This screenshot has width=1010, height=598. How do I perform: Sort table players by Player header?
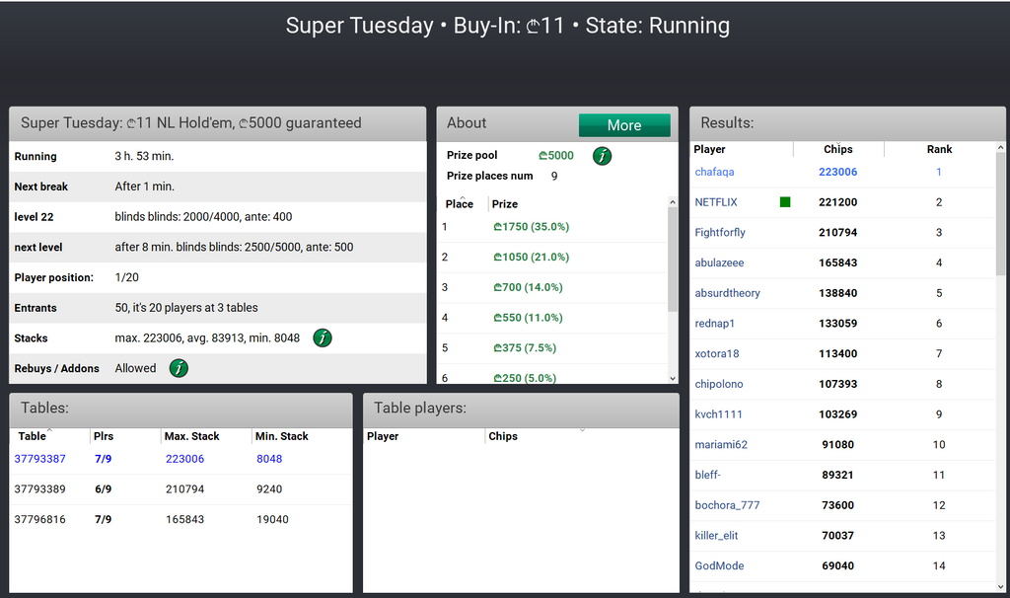(383, 436)
